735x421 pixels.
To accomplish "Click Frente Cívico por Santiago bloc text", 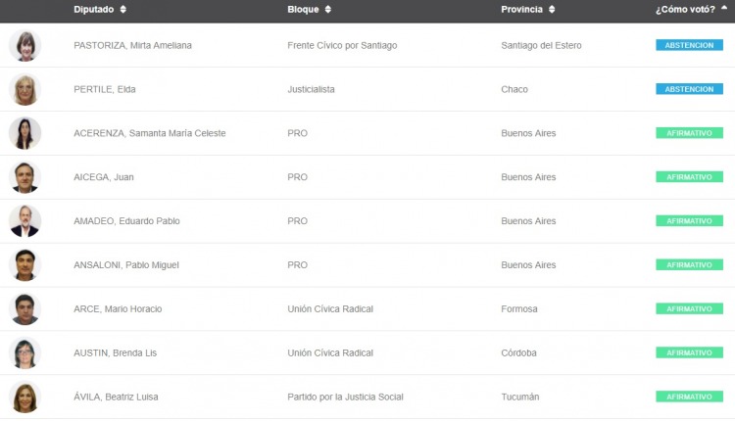I will click(342, 45).
